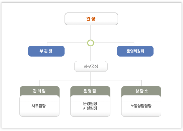This screenshot has height=131, width=183.
Task: Click the 장 character in top box
Action: (93, 19)
